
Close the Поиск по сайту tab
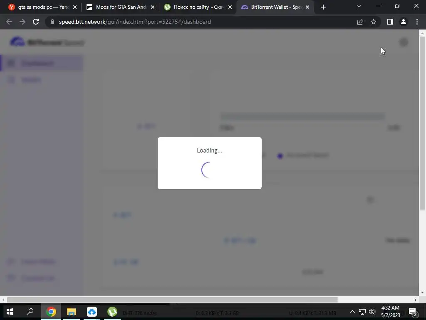[230, 7]
